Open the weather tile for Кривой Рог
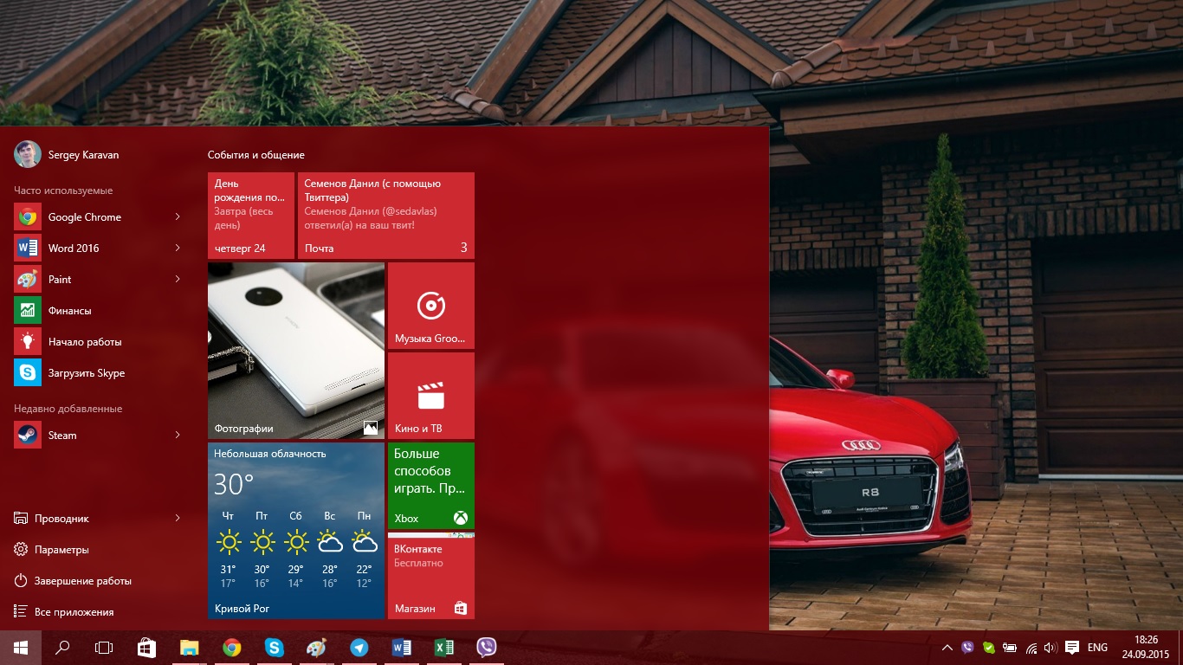Screen dimensions: 1183x665 pyautogui.click(x=296, y=531)
